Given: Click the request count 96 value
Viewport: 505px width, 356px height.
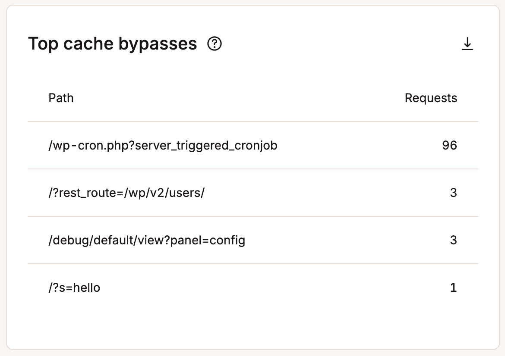Looking at the screenshot, I should (449, 145).
